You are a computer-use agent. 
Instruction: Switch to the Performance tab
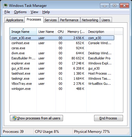[x=69, y=20]
